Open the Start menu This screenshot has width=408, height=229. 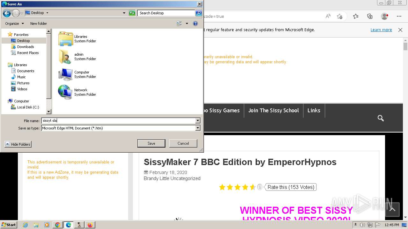click(x=9, y=225)
